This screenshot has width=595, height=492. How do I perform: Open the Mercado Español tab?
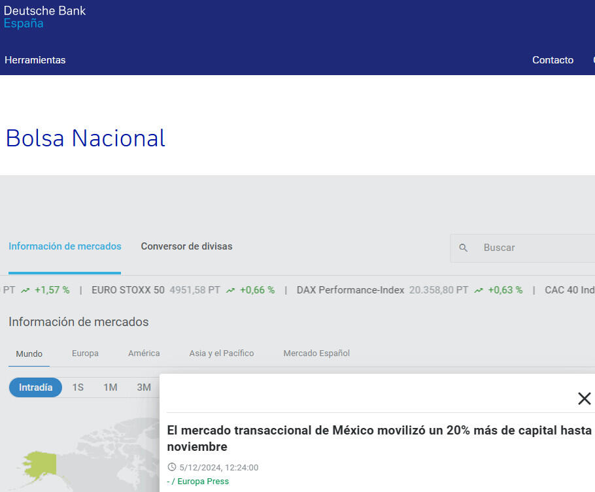316,353
